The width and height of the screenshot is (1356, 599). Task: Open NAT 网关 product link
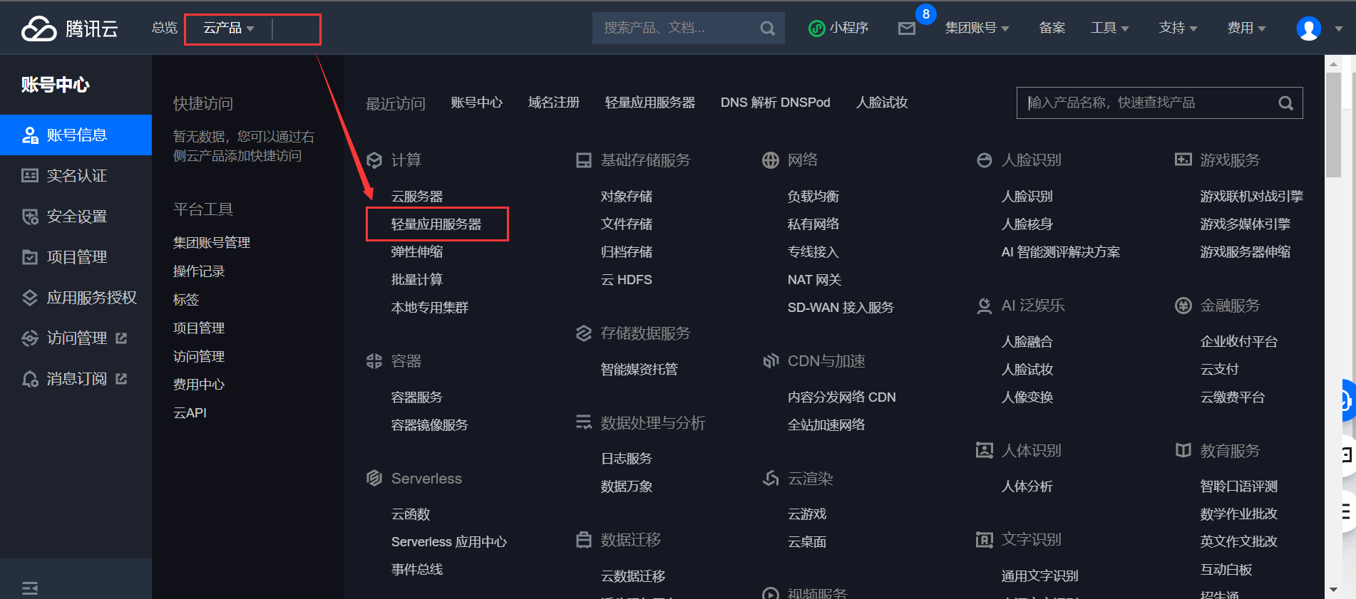coord(815,280)
